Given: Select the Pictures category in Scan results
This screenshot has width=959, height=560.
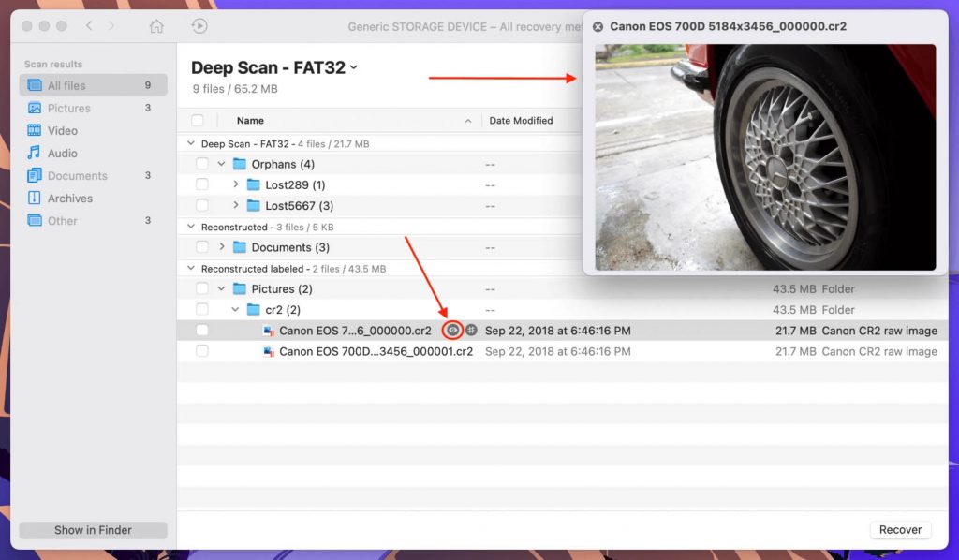Looking at the screenshot, I should click(70, 108).
